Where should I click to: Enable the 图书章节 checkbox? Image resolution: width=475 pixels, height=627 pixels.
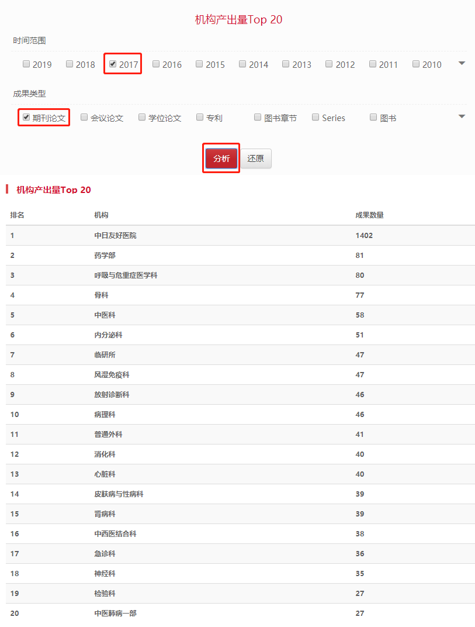pyautogui.click(x=258, y=118)
